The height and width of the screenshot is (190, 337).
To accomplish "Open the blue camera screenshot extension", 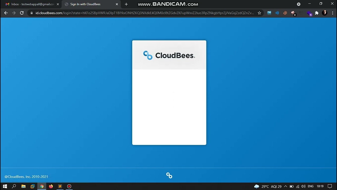I will (269, 13).
